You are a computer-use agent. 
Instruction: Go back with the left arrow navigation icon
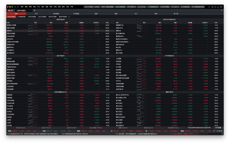[x=16, y=7]
